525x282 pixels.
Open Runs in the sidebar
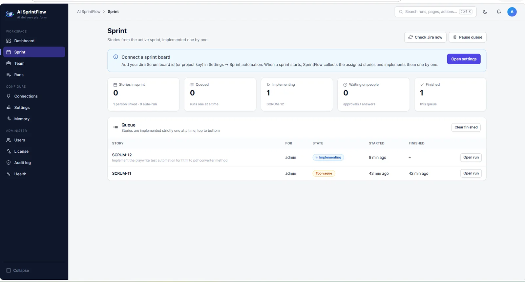[34, 75]
